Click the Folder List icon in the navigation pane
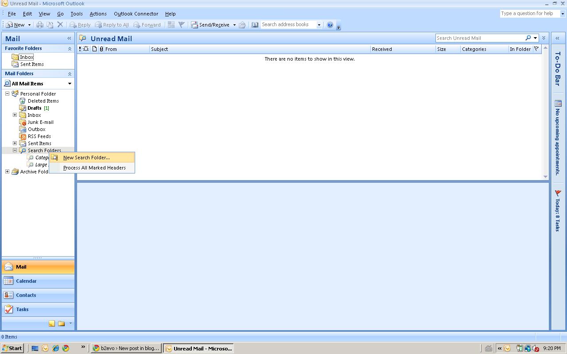 pyautogui.click(x=62, y=323)
